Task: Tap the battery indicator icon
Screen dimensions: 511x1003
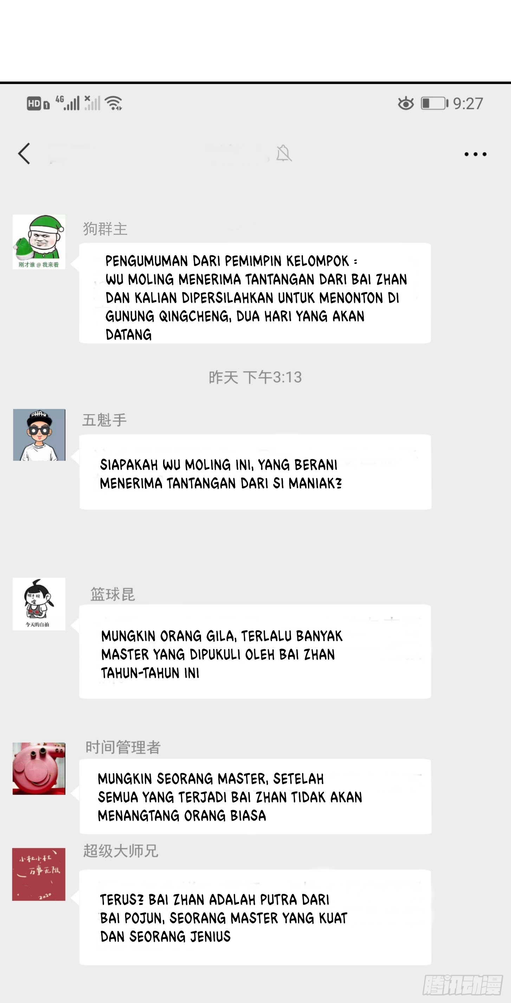Action: (x=434, y=104)
